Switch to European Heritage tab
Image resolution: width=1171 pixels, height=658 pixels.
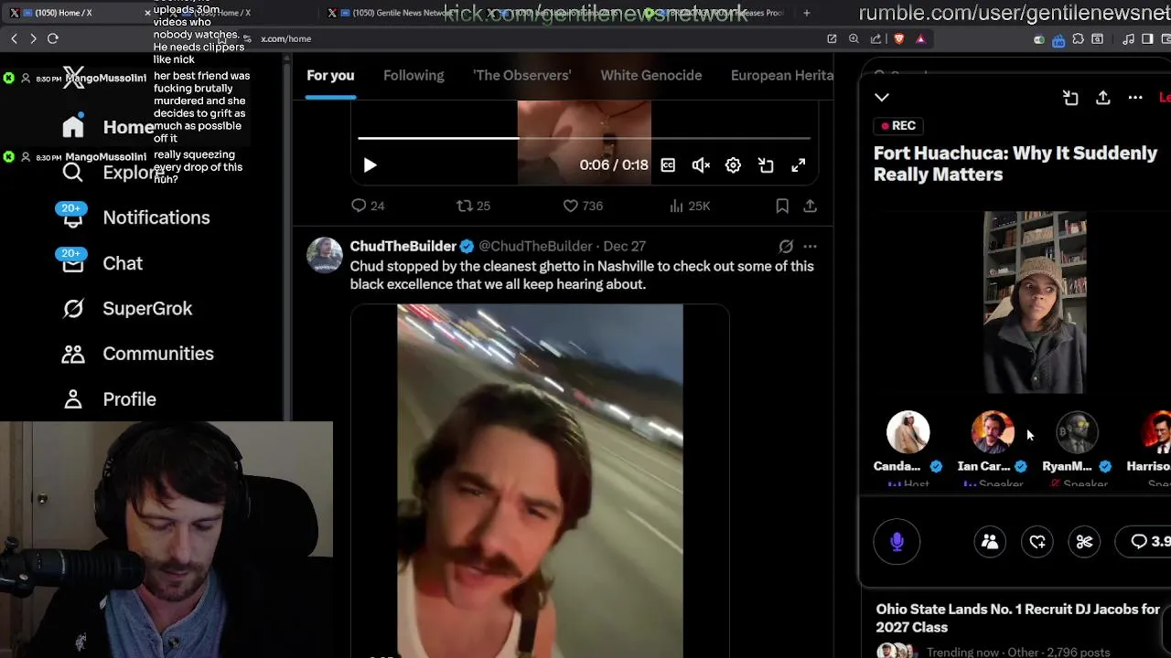coord(782,76)
